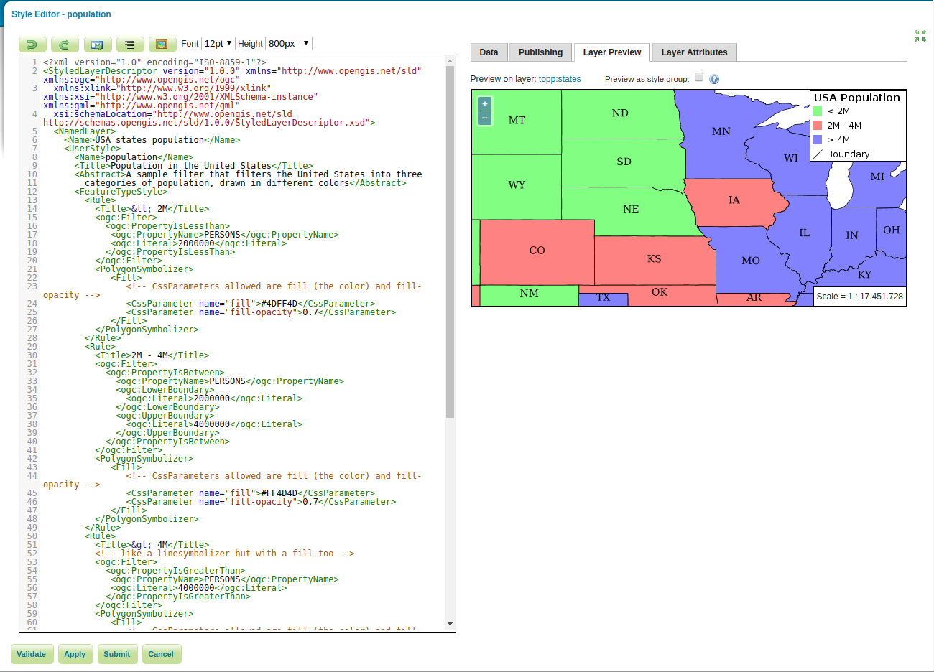Click the red 2M - 4M legend swatch

coord(818,126)
